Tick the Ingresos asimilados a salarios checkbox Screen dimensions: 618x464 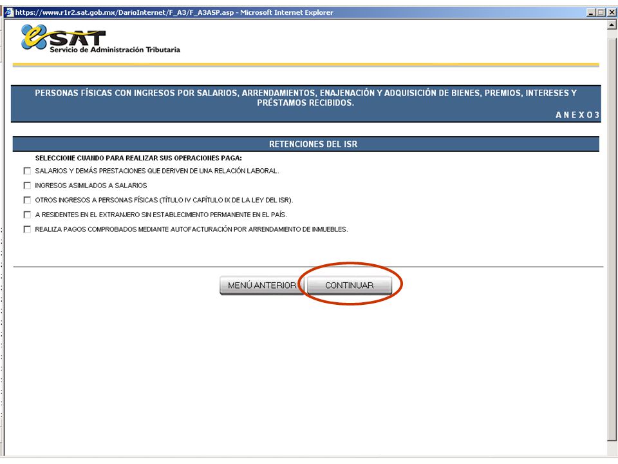27,186
